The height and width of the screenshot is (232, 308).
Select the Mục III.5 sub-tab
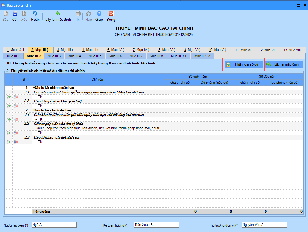pyautogui.click(x=95, y=56)
